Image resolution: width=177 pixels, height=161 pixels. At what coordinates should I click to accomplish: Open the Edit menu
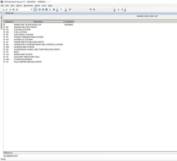pos(7,6)
